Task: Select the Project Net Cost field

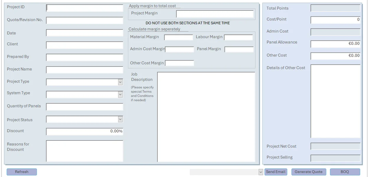Action: click(336, 146)
